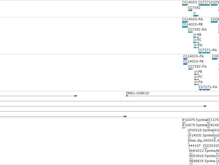The image size is (219, 165).
Task: Select BAC clone DME1-008K19
Action: pos(172,96)
